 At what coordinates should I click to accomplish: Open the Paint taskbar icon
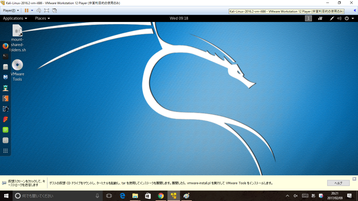tap(186, 196)
